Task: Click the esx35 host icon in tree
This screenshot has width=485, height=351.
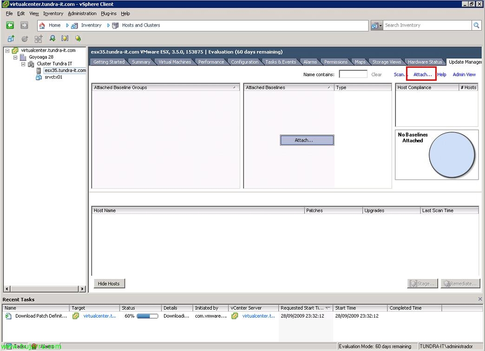Action: click(x=39, y=71)
